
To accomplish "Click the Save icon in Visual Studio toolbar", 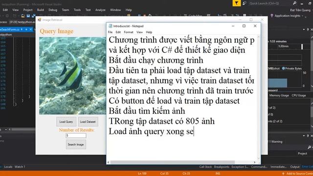I will point(28,16).
